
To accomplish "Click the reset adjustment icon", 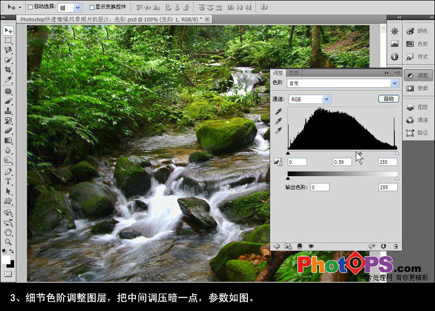I will point(383,246).
